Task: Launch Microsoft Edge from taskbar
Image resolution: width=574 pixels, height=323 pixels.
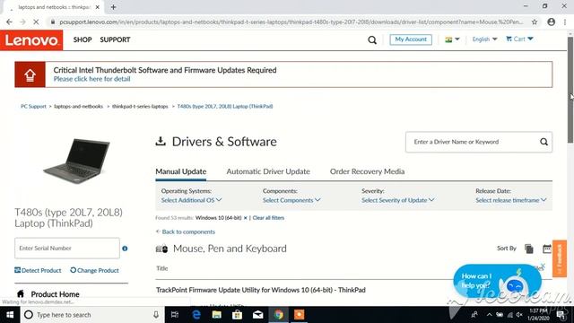Action: click(x=196, y=315)
